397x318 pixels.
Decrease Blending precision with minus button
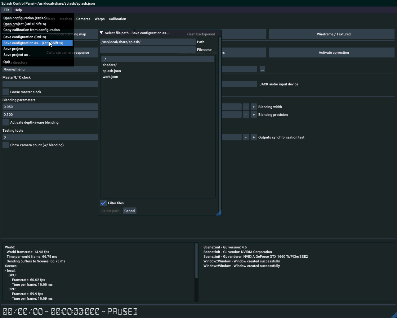click(246, 115)
